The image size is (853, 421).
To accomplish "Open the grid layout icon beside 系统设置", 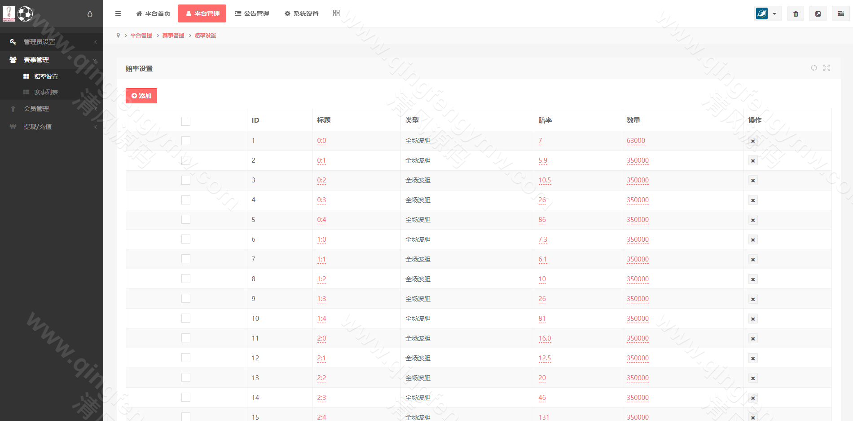I will click(336, 13).
